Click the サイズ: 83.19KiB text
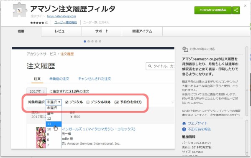 pos(192,152)
